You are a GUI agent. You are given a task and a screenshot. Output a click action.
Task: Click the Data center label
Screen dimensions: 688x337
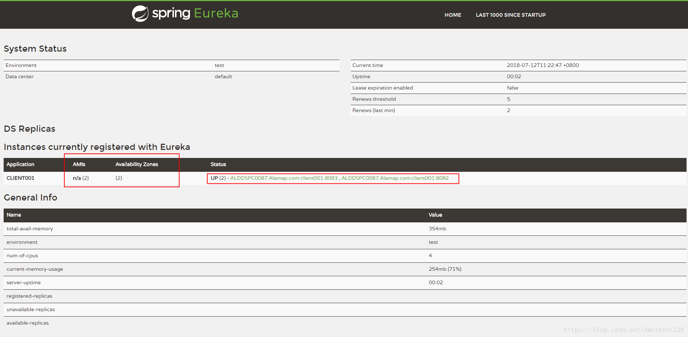coord(20,76)
